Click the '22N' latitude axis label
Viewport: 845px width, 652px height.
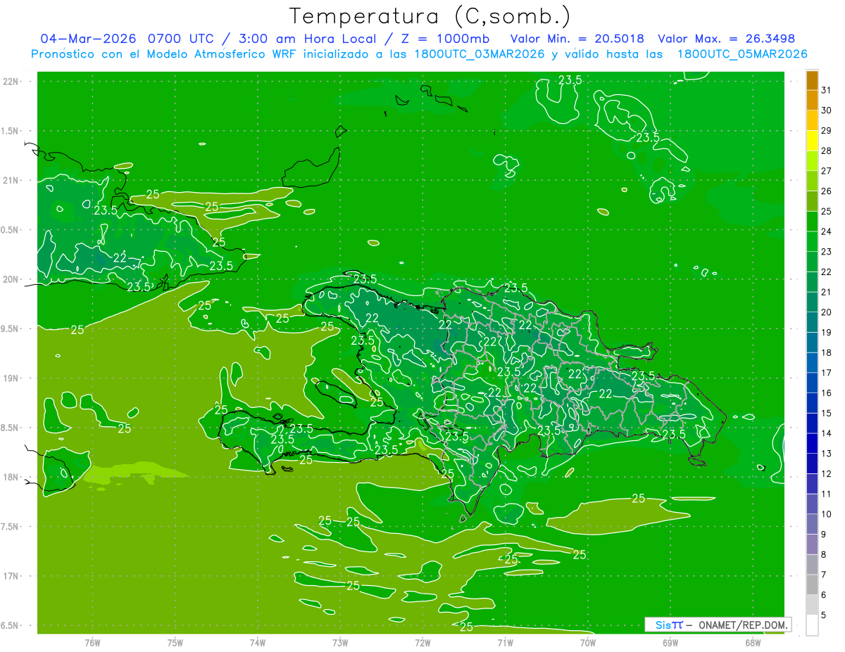11,81
